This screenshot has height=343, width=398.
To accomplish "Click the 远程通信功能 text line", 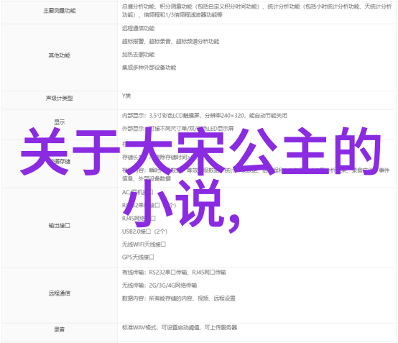I will coord(139,29).
